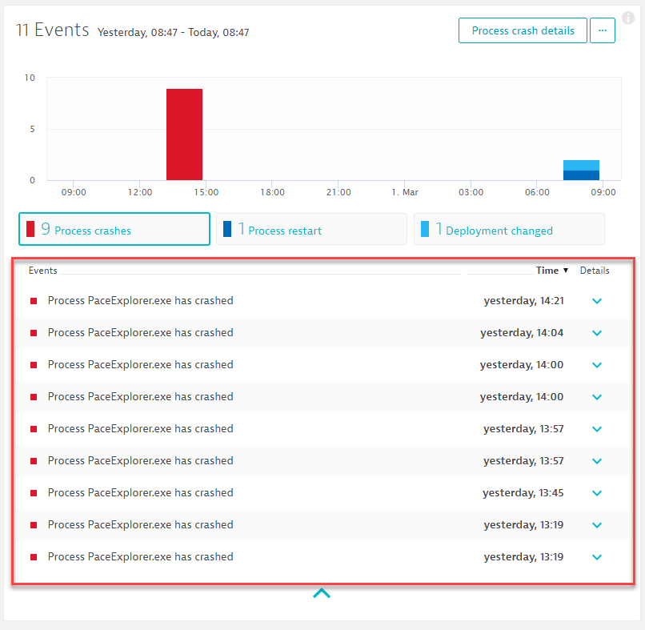This screenshot has height=630, width=645.
Task: Toggle the 9 Process crashes filter
Action: [114, 229]
